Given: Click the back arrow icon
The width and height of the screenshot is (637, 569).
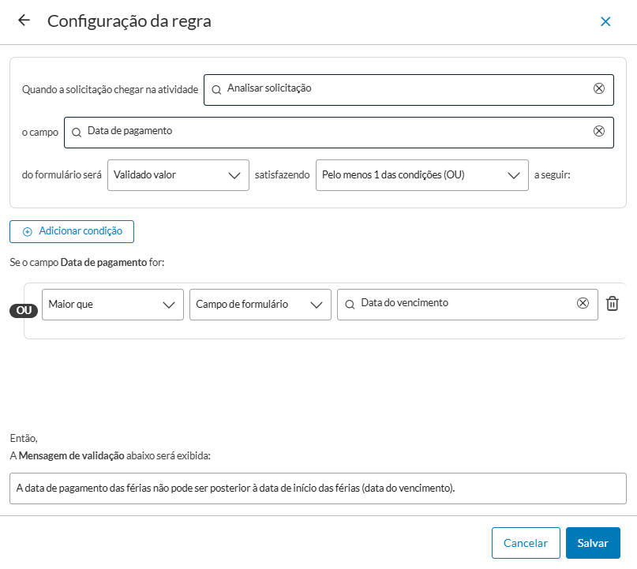Looking at the screenshot, I should click(24, 21).
